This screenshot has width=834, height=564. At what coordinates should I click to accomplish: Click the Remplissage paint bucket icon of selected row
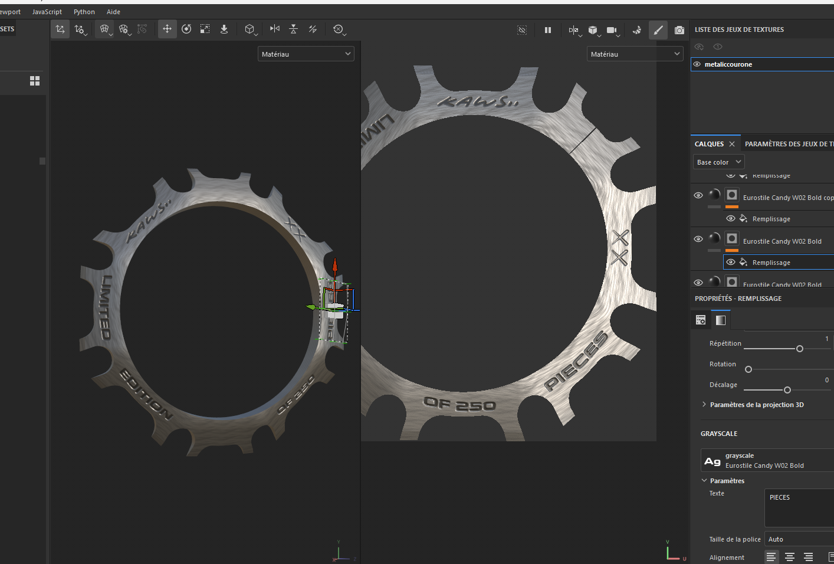[743, 262]
